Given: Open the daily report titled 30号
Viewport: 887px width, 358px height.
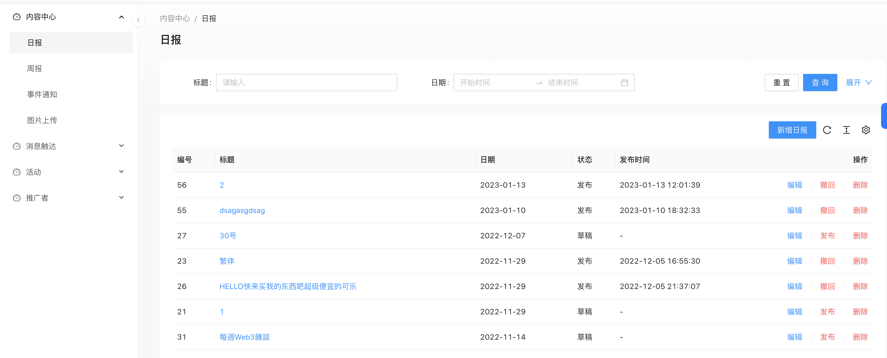Looking at the screenshot, I should (228, 236).
